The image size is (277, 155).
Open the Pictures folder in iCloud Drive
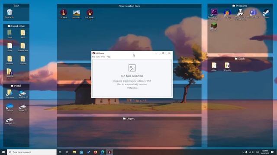pos(23,60)
